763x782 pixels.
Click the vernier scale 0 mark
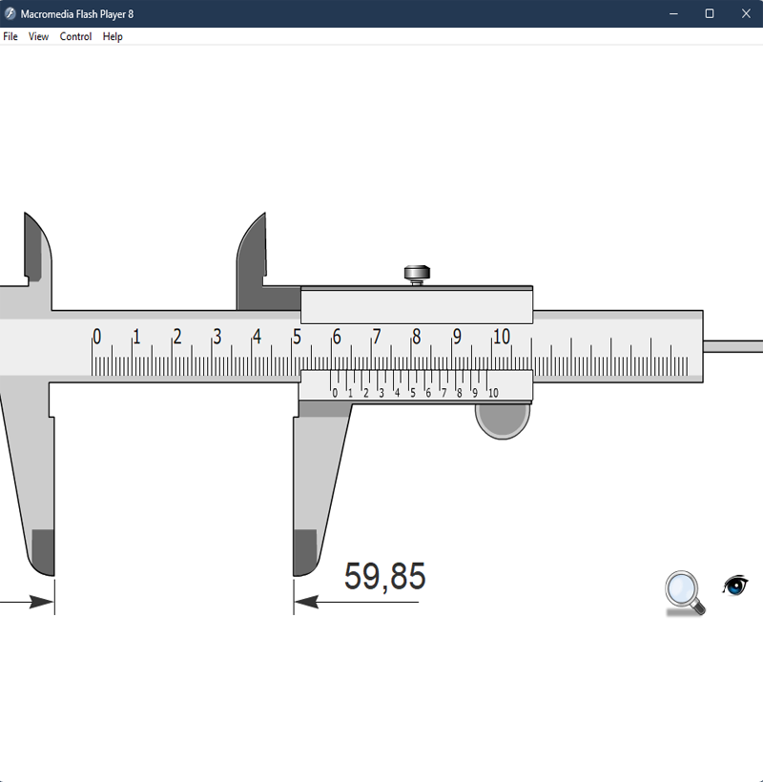click(x=334, y=391)
